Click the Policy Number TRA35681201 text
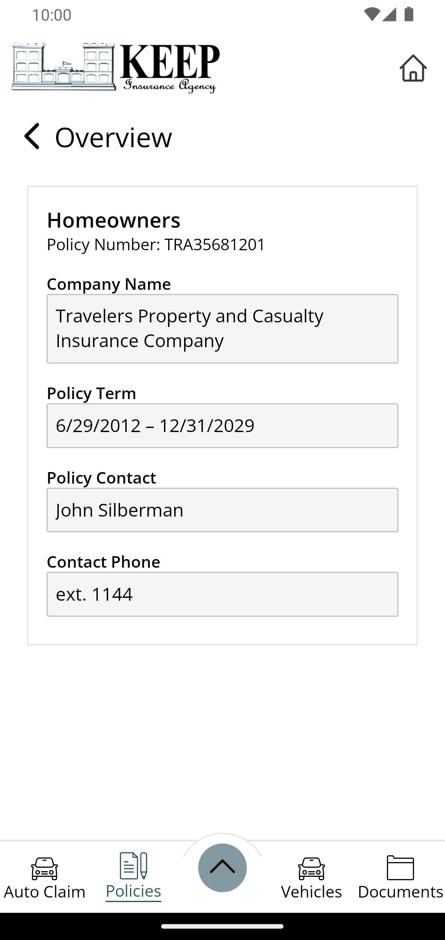Image resolution: width=445 pixels, height=940 pixels. pyautogui.click(x=156, y=244)
